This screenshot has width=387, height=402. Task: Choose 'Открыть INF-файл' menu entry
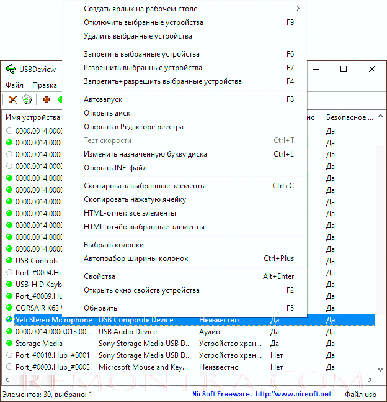click(x=115, y=168)
